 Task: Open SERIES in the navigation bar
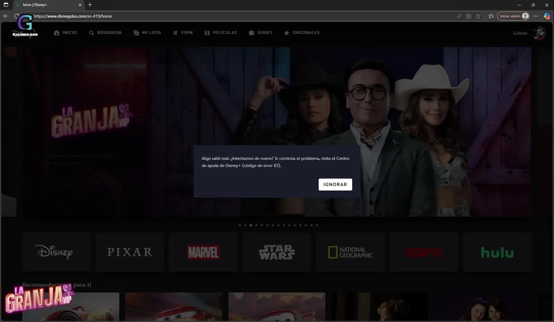261,33
